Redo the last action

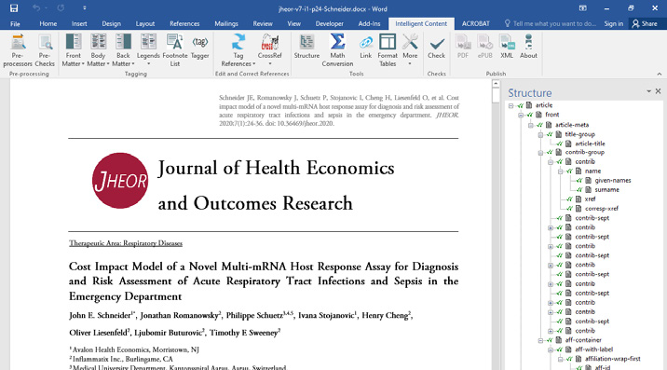[x=61, y=8]
